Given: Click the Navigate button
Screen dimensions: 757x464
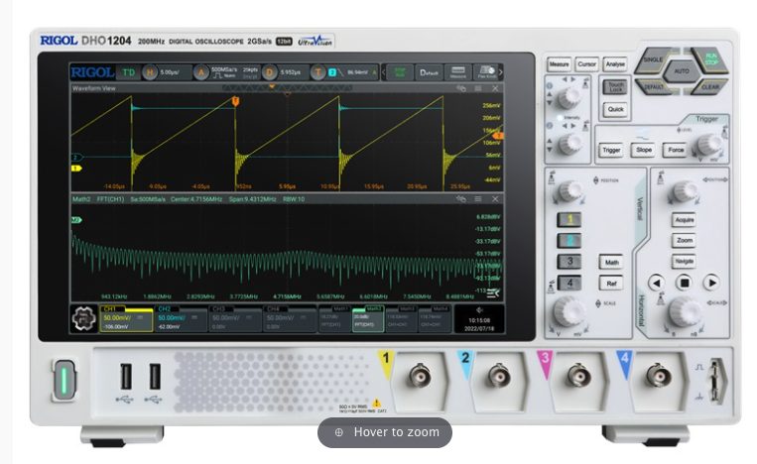Looking at the screenshot, I should coord(685,261).
